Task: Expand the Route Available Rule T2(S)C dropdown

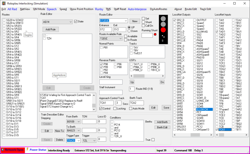Action: pyautogui.click(x=121, y=38)
